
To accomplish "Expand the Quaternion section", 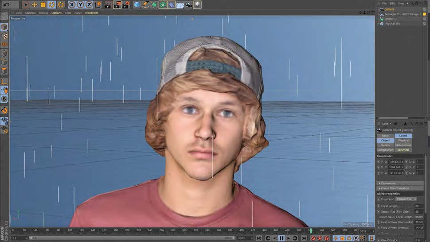I will click(400, 183).
